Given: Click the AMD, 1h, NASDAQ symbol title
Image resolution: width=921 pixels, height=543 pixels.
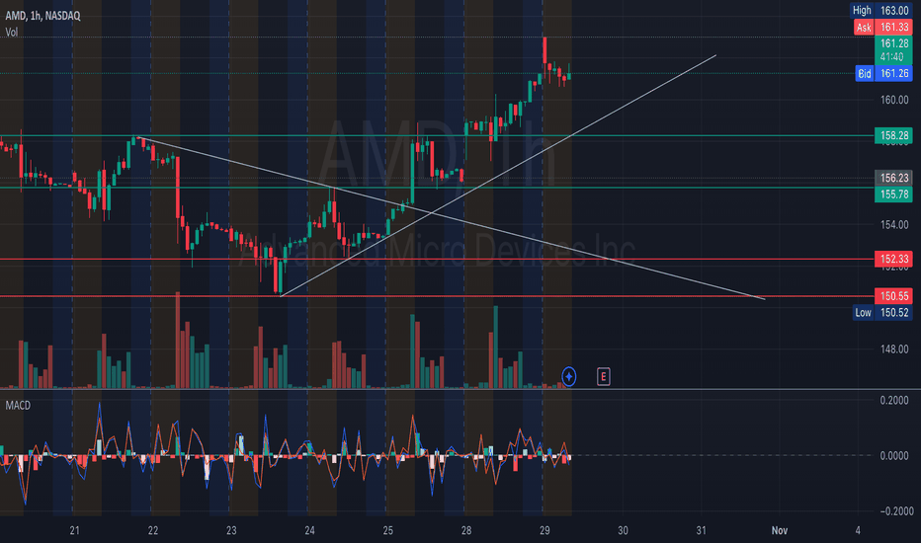Looking at the screenshot, I should 42,16.
